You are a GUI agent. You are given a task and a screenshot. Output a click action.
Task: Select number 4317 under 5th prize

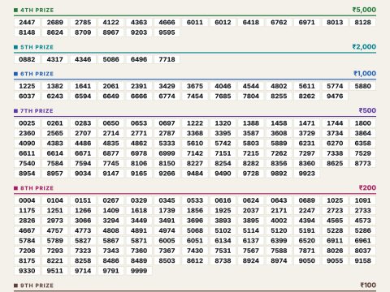55,59
